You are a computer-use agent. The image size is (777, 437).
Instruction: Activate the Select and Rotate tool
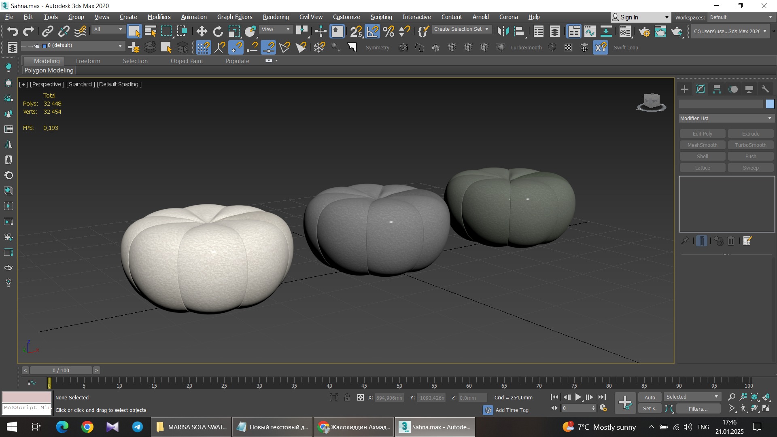pyautogui.click(x=218, y=31)
